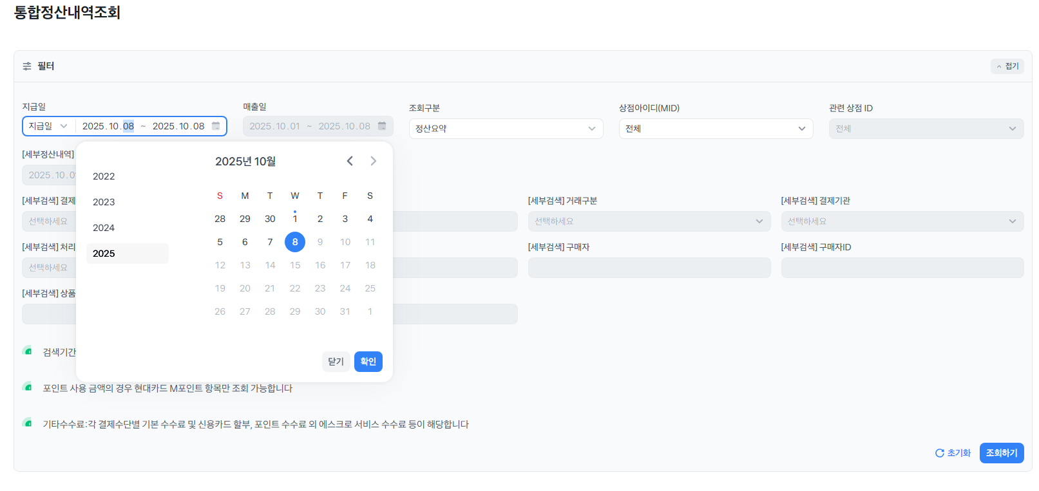Image resolution: width=1039 pixels, height=491 pixels.
Task: Click the 초기화 reset link
Action: [x=953, y=453]
